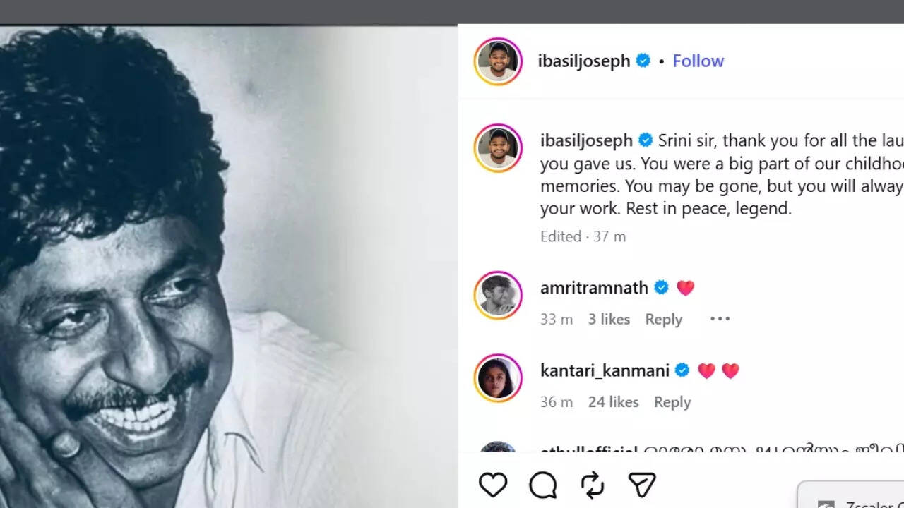Open the ibasiljoseph profile picture in header
The width and height of the screenshot is (904, 508).
[x=498, y=61]
